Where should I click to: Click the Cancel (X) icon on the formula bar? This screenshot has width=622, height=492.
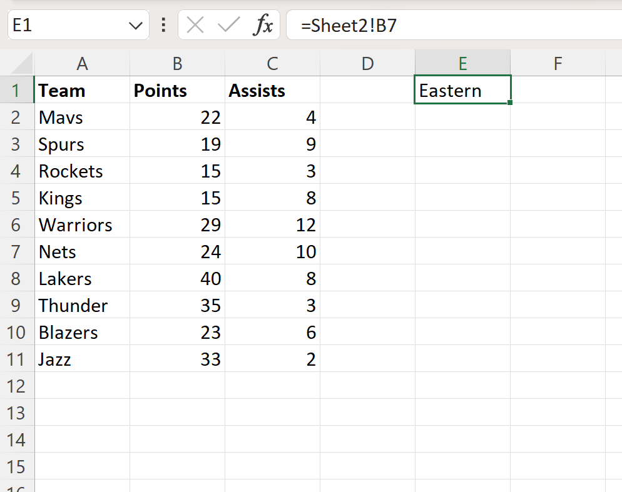pos(195,25)
